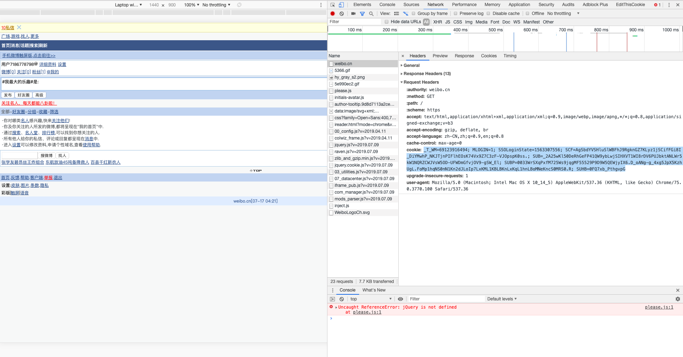Viewport: 683px width, 357px height.
Task: Open network search magnifier icon
Action: [x=371, y=14]
